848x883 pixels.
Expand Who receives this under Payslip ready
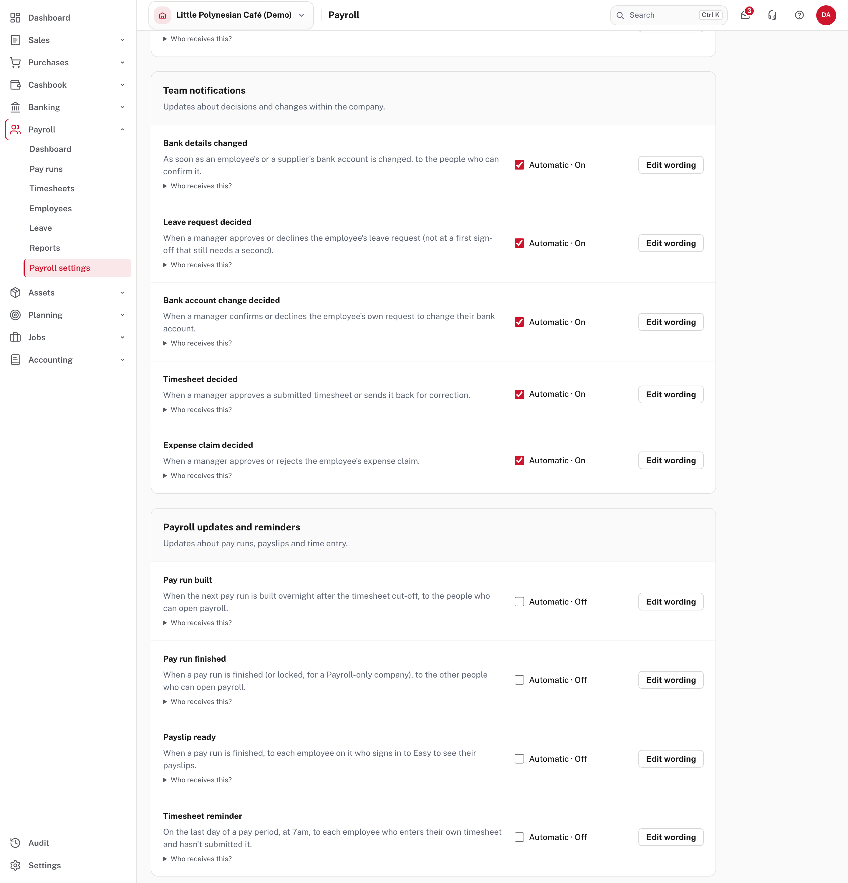pos(197,780)
